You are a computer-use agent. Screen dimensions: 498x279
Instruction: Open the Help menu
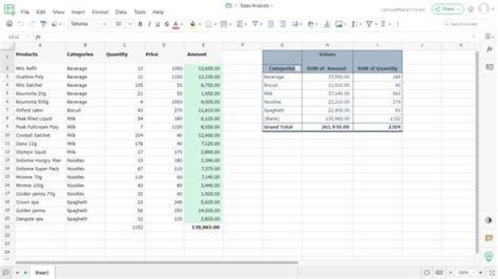pos(158,12)
